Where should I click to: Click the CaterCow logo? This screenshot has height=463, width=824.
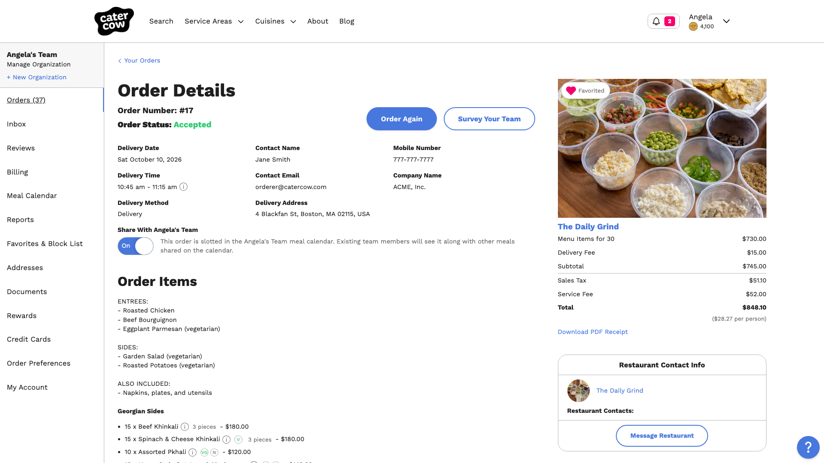[114, 21]
